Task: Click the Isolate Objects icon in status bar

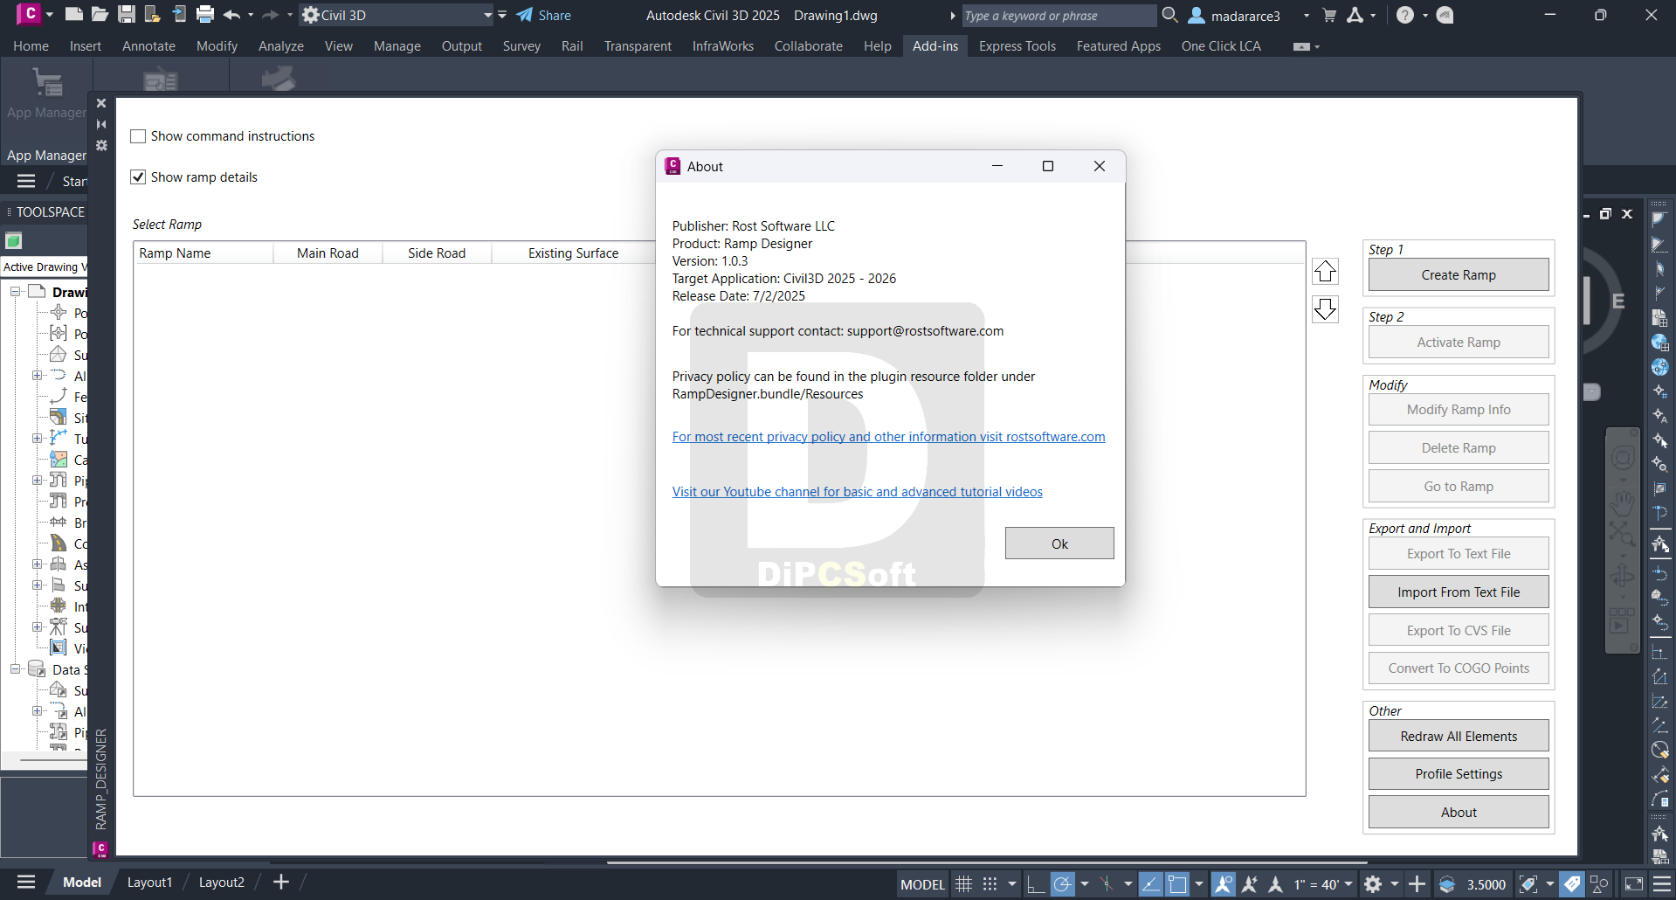Action: (x=1600, y=884)
